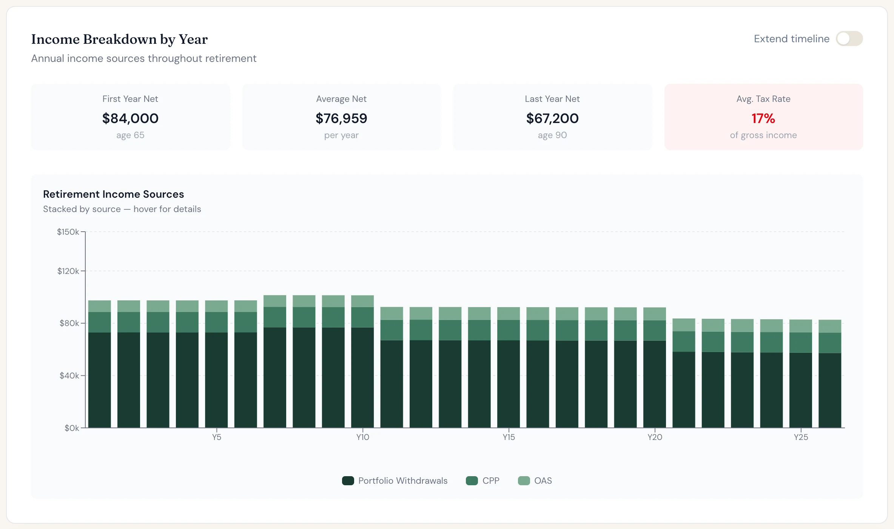Click the age 65 caption
Image resolution: width=894 pixels, height=529 pixels.
click(x=130, y=135)
